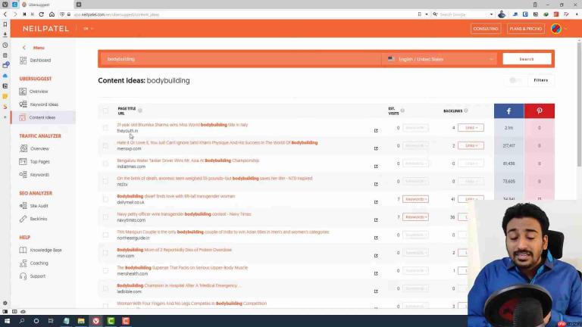Expand Keywords dropdown for navytimes.com row
Screen dimensions: 582x327
tap(415, 217)
